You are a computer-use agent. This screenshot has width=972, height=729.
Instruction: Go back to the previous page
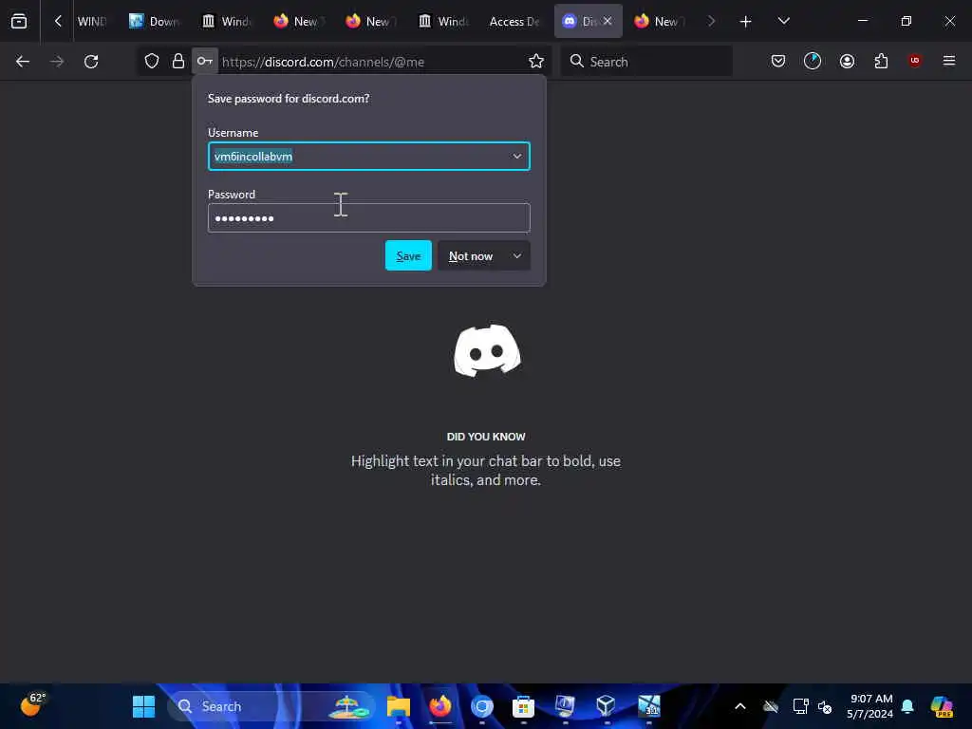coord(23,62)
